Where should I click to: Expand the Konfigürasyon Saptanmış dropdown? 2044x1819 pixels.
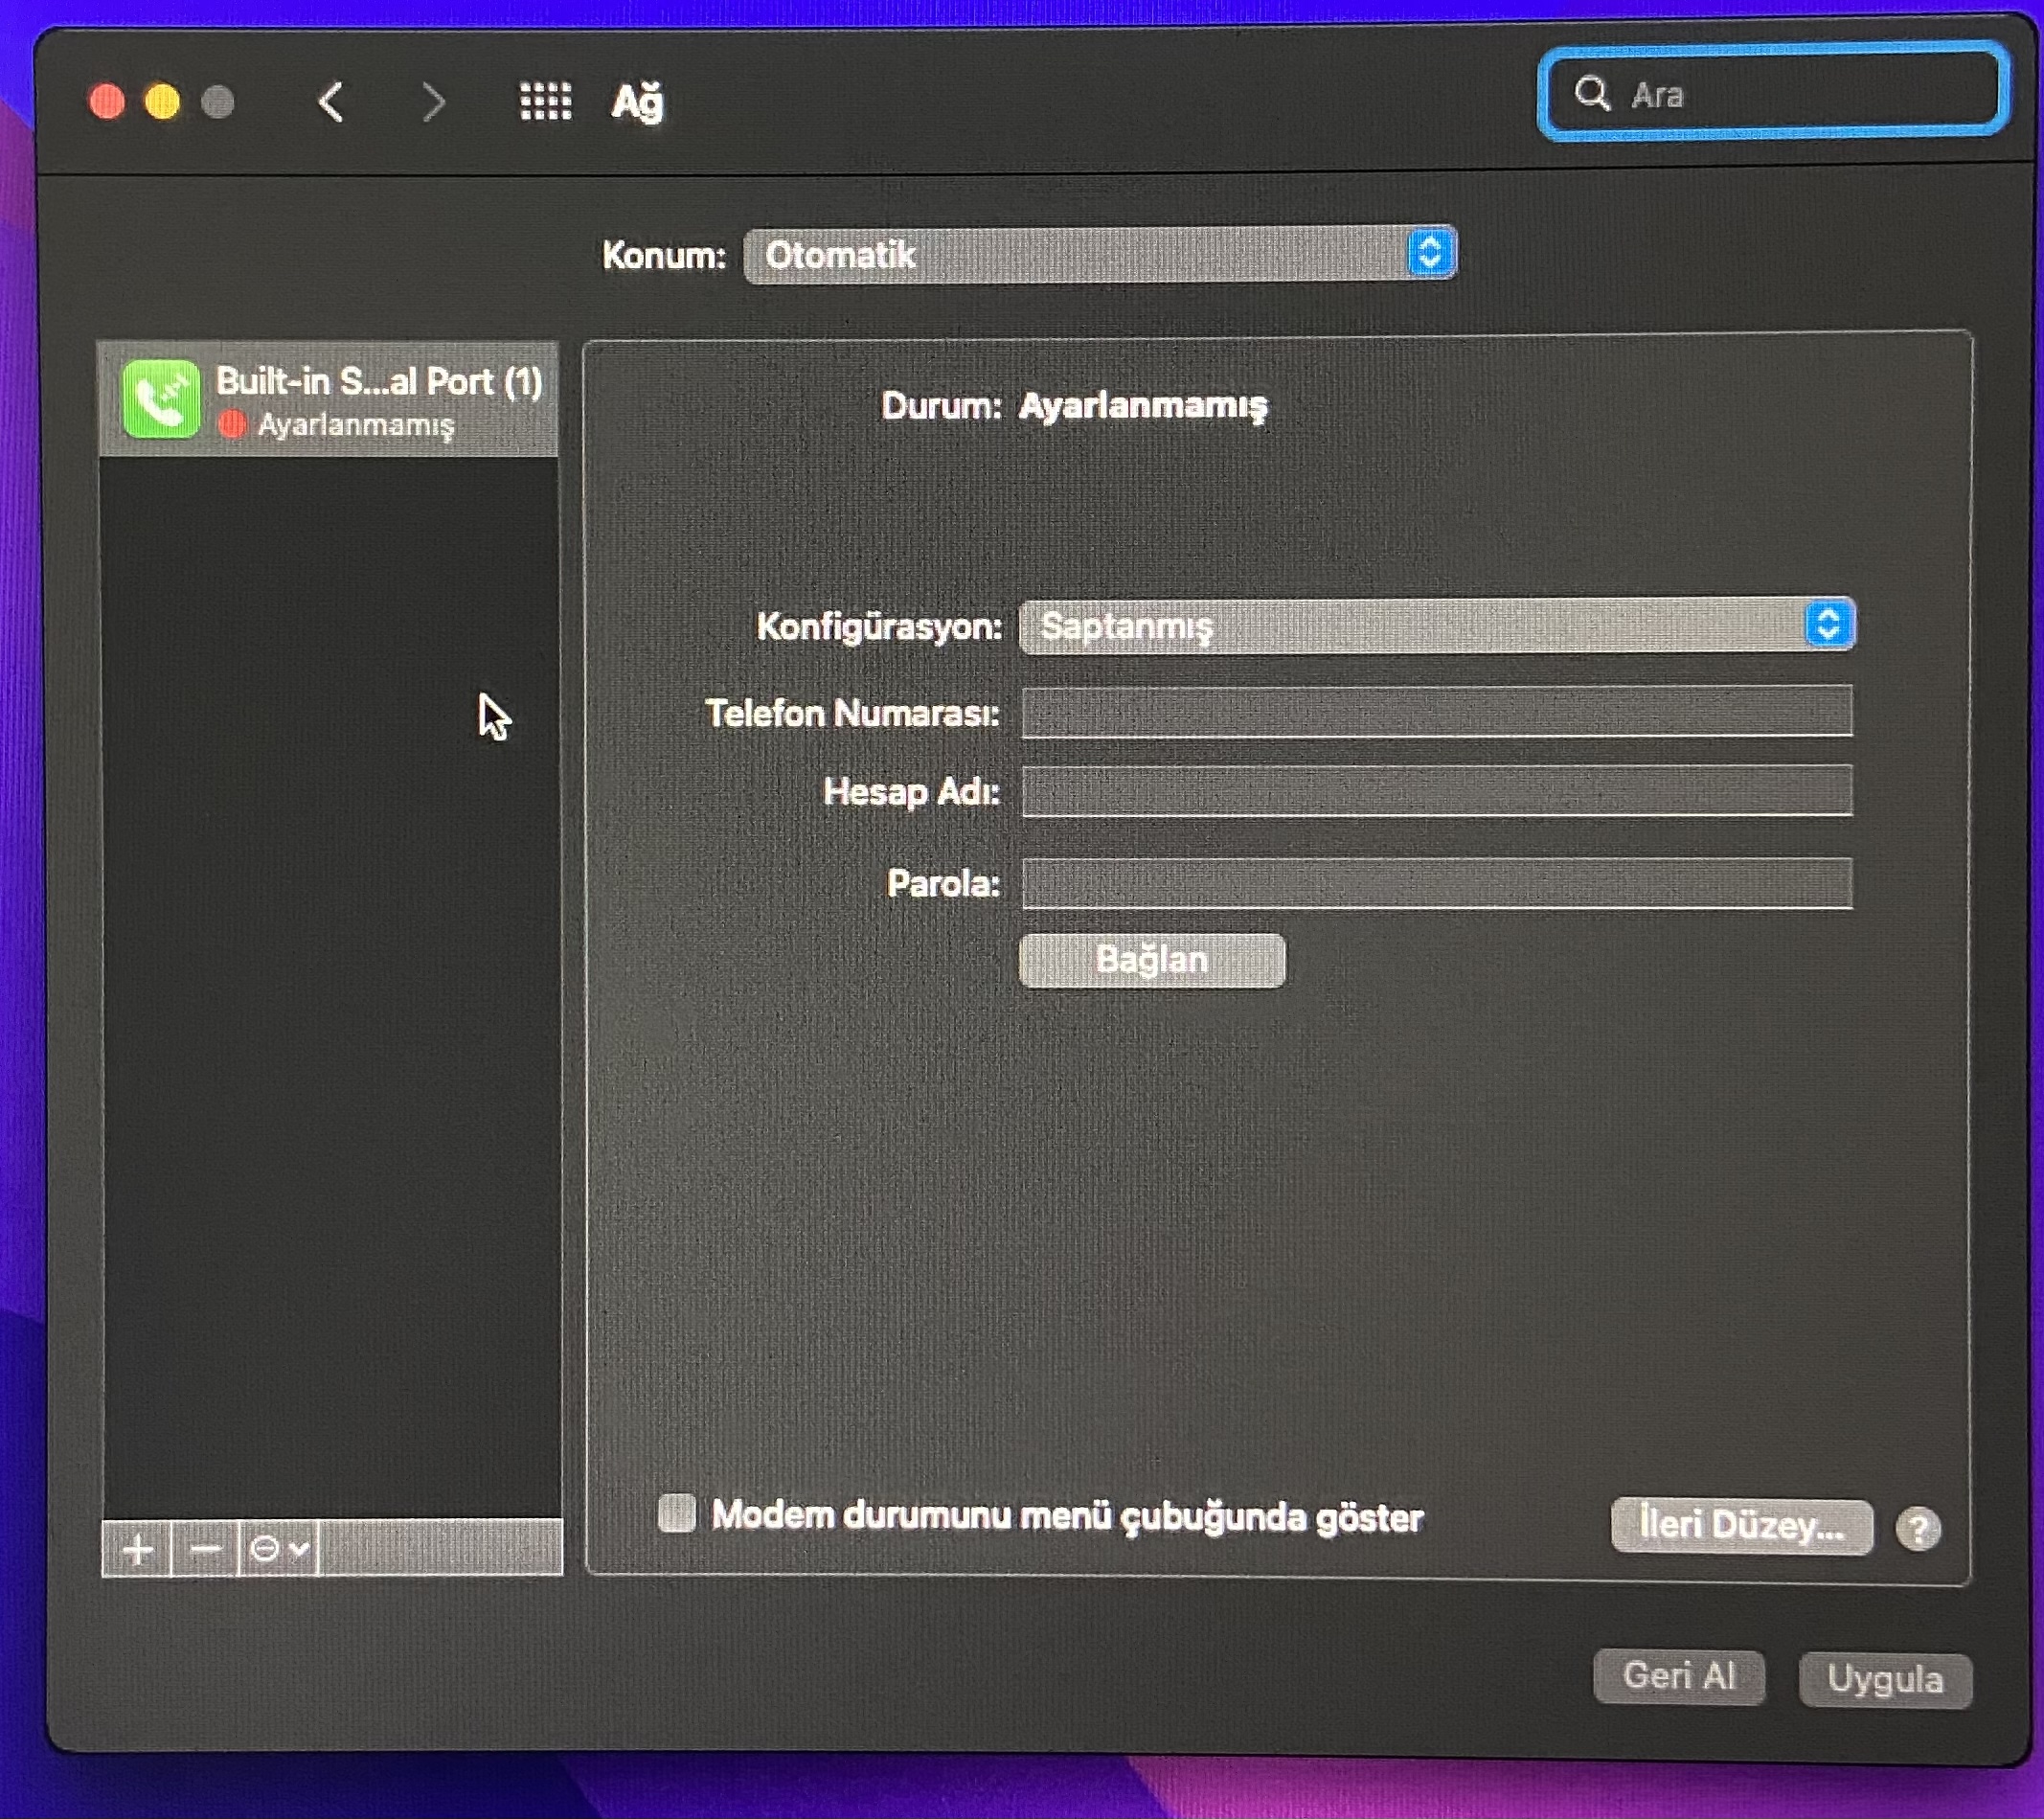pos(1437,626)
